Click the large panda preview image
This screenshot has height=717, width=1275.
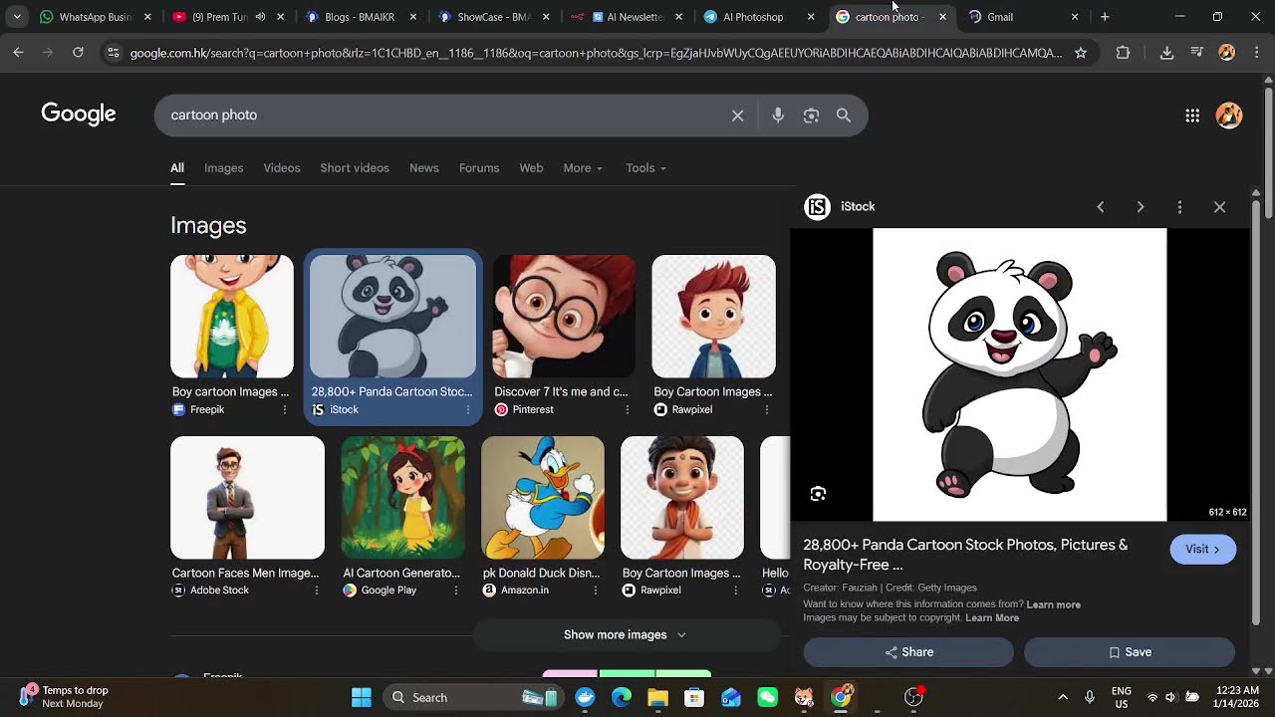tap(1019, 374)
